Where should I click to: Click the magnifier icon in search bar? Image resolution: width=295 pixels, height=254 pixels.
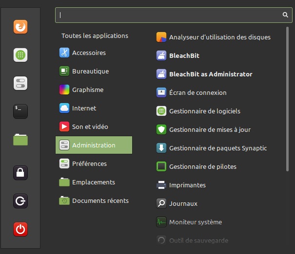point(285,15)
